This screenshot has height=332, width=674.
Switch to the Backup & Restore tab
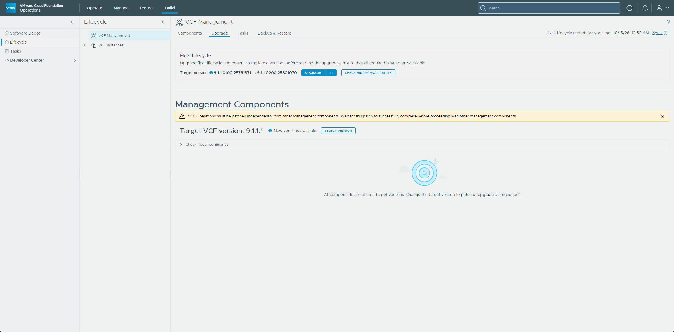(274, 33)
